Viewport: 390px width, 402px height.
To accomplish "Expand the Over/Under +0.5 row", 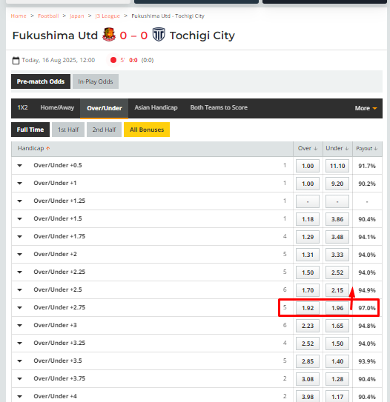I will click(x=20, y=166).
